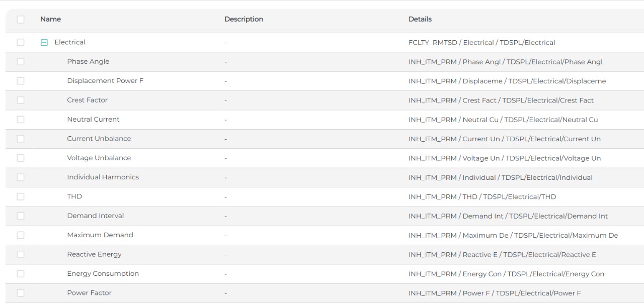This screenshot has width=644, height=306.
Task: Check the THD checkbox
Action: pyautogui.click(x=20, y=196)
